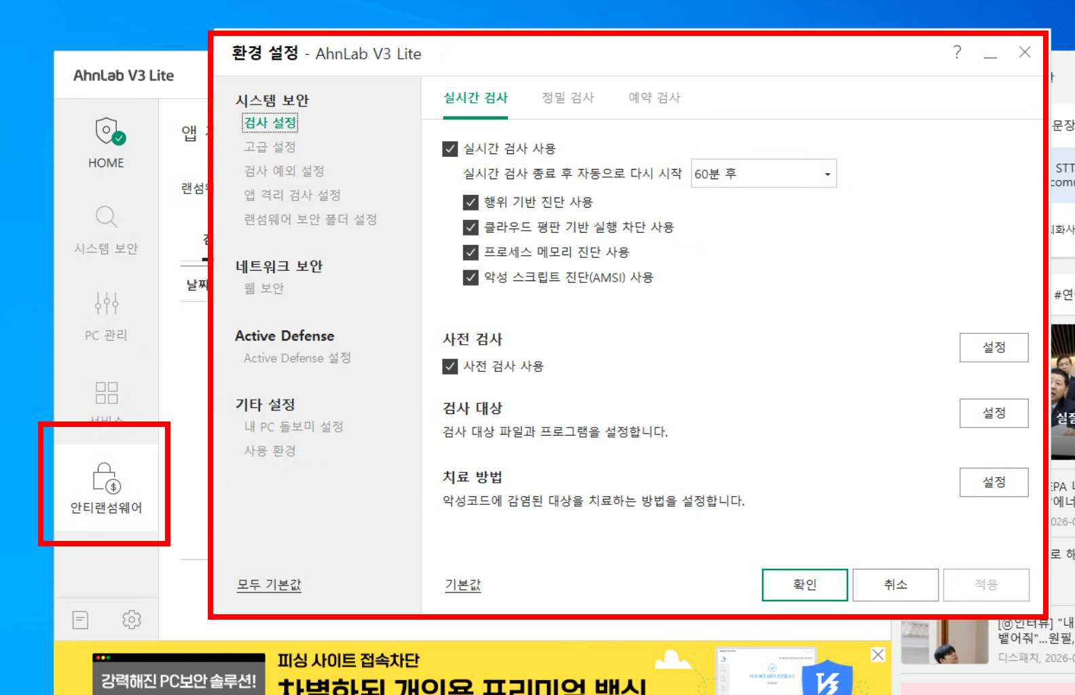Click the AhnLab V3 Lite main window title
Viewport: 1075px width, 695px height.
pyautogui.click(x=124, y=75)
